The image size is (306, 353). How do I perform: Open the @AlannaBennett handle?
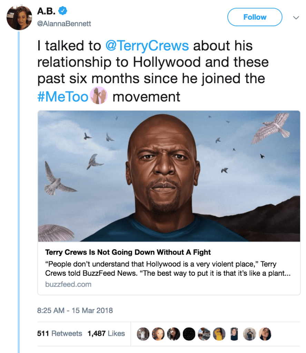click(x=64, y=23)
